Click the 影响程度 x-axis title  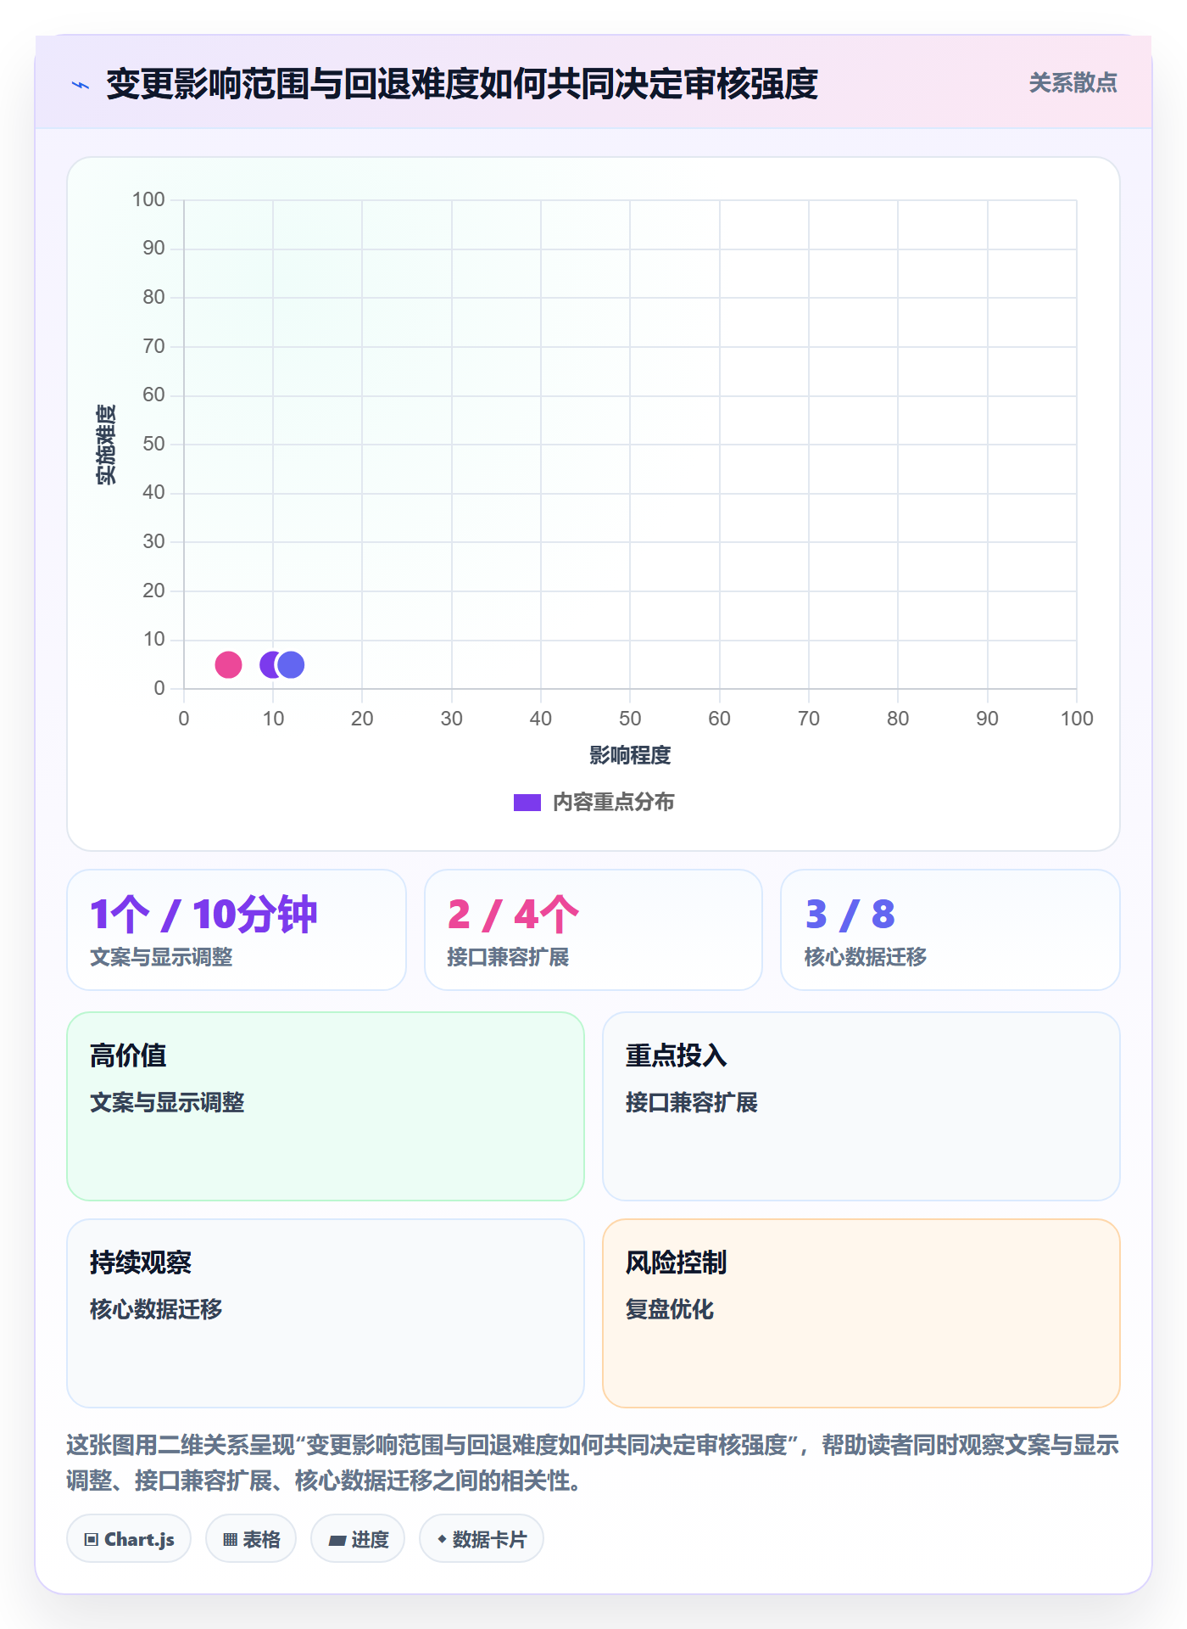[x=630, y=755]
